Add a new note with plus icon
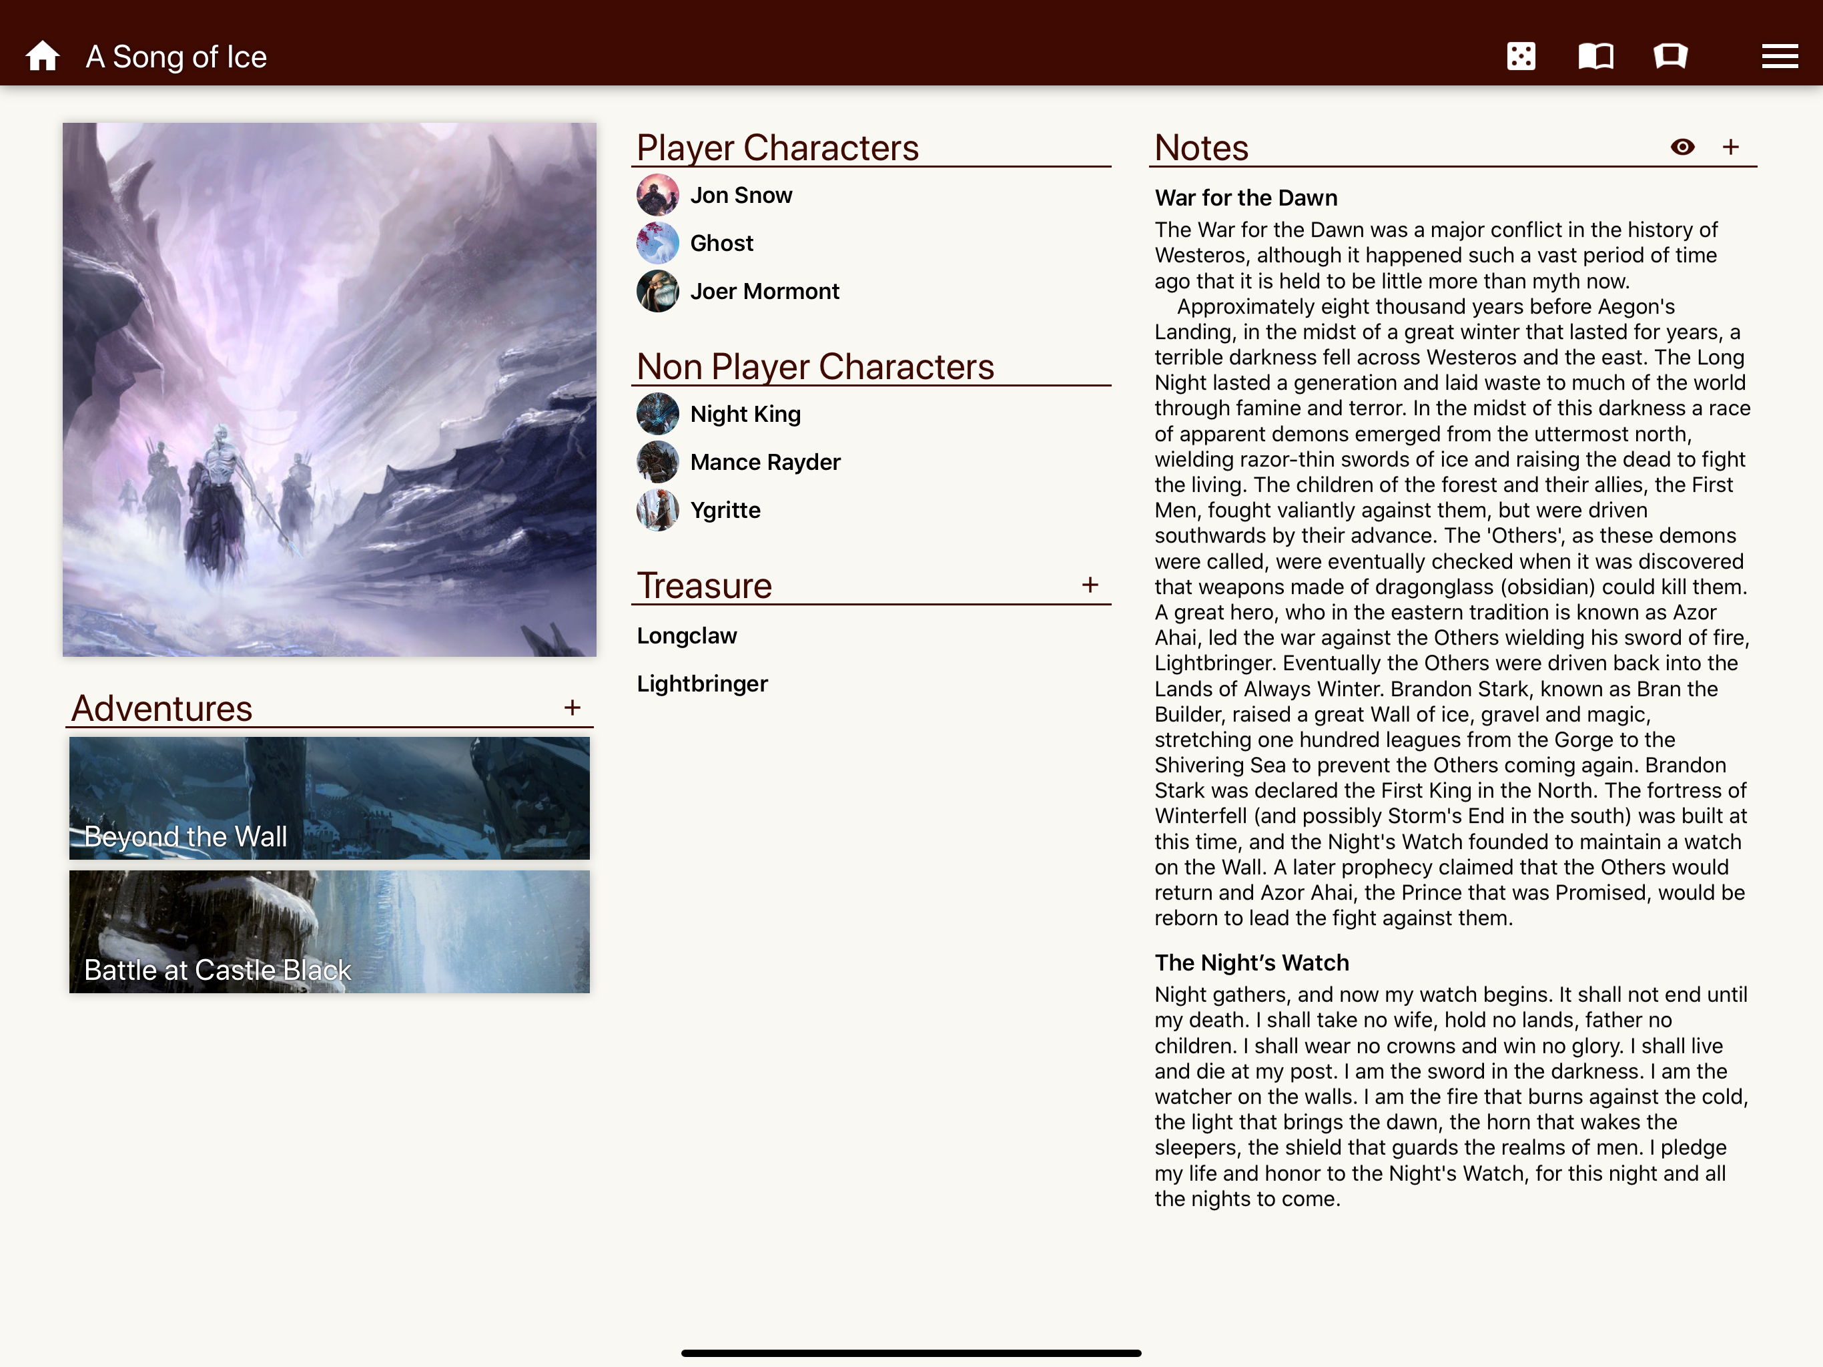Screen dimensions: 1823x1367 tap(1730, 147)
